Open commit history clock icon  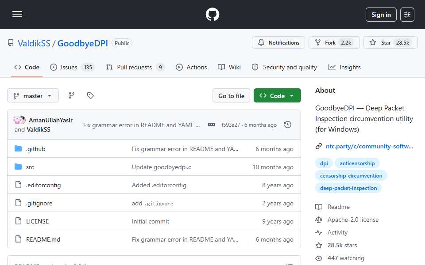pyautogui.click(x=288, y=125)
